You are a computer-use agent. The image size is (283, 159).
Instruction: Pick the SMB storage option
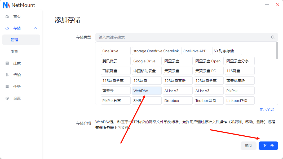coord(147,100)
